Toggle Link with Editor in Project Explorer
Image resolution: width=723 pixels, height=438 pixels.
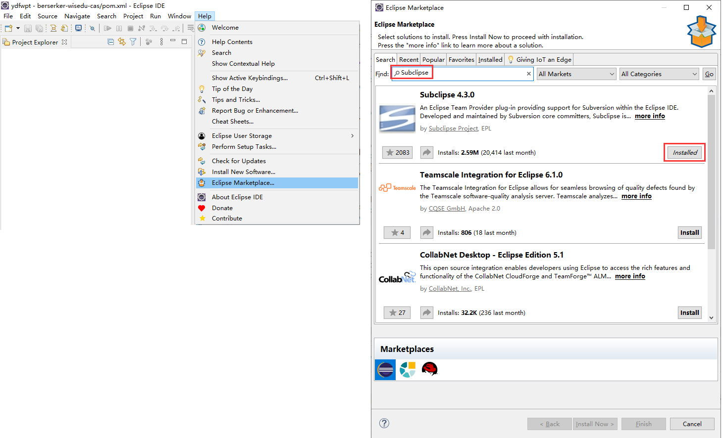[x=122, y=42]
